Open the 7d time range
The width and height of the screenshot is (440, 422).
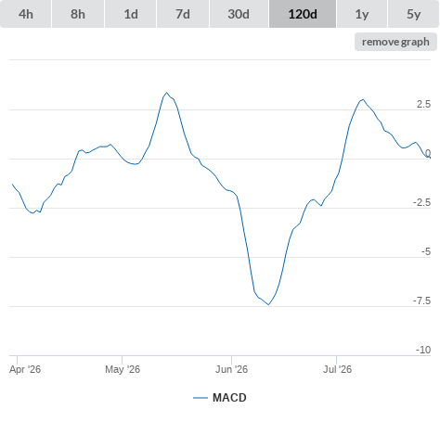(x=183, y=14)
